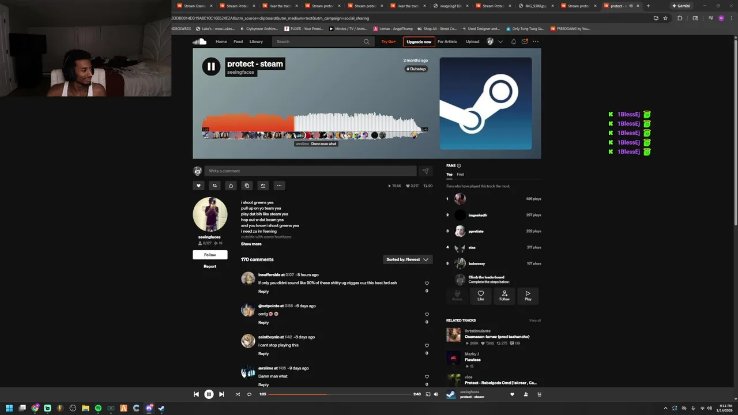Screen dimensions: 738x415
Task: Click View all related tracks
Action: (535, 320)
